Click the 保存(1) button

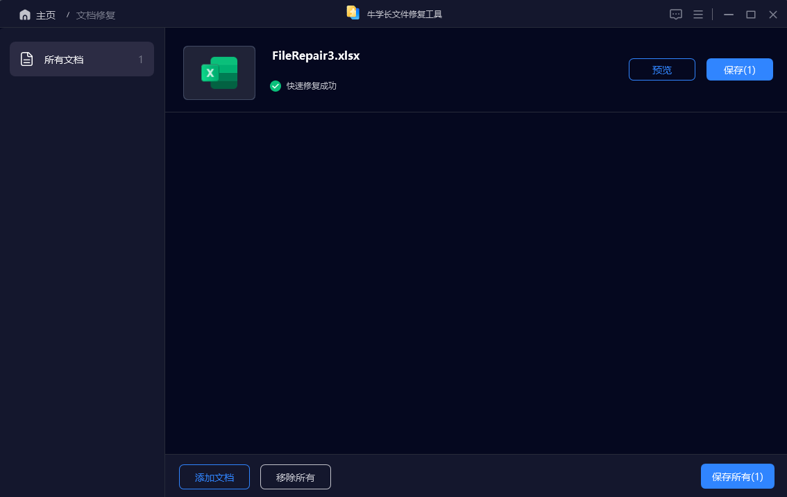pos(739,70)
